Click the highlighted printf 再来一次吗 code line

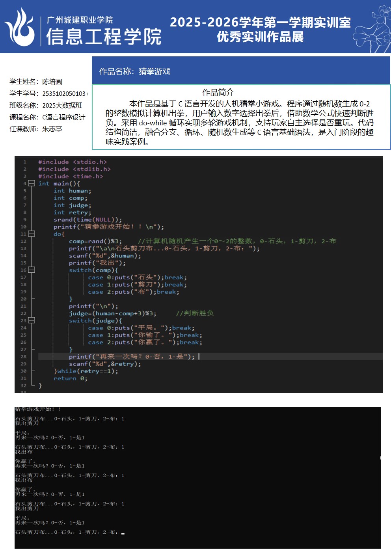tap(132, 357)
